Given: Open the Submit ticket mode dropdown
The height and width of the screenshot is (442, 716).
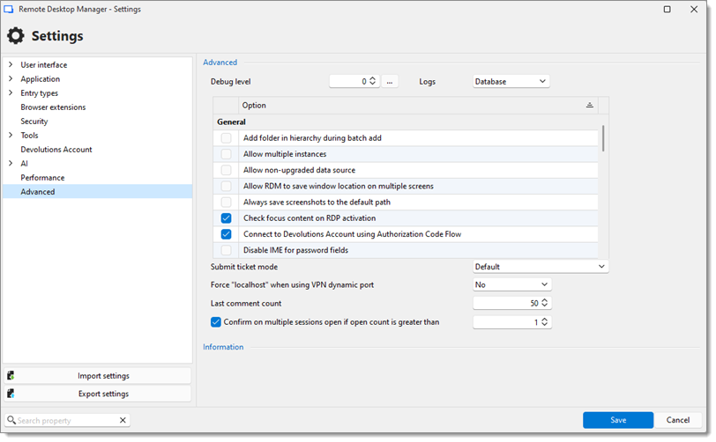Looking at the screenshot, I should click(x=541, y=267).
